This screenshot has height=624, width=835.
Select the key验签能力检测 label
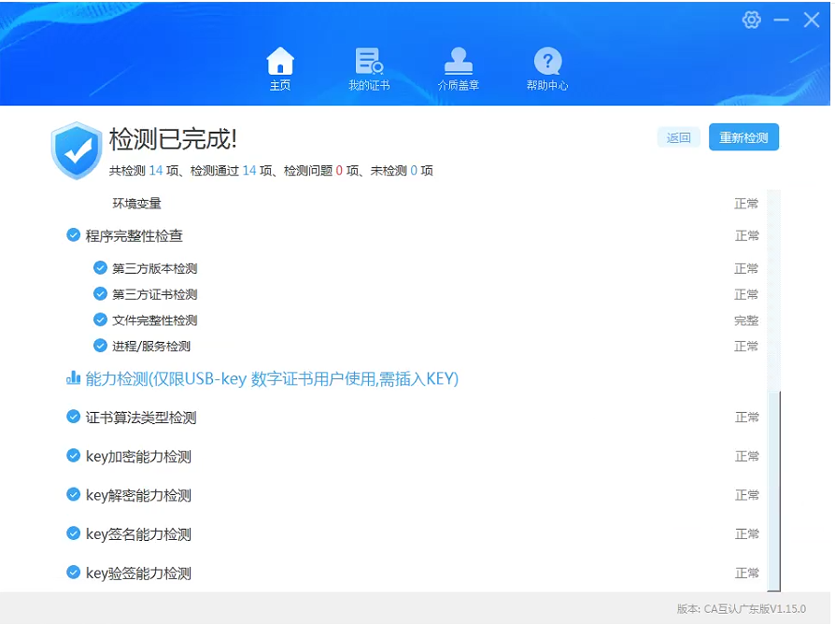pyautogui.click(x=138, y=573)
